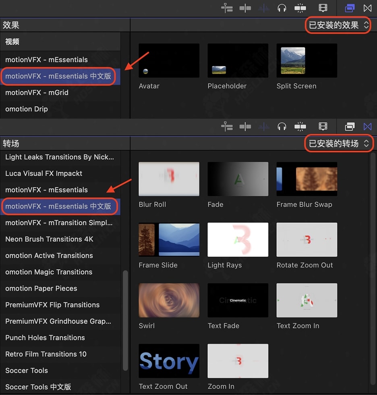This screenshot has width=377, height=395.
Task: Select motionVFX - mGrid category
Action: [x=60, y=93]
